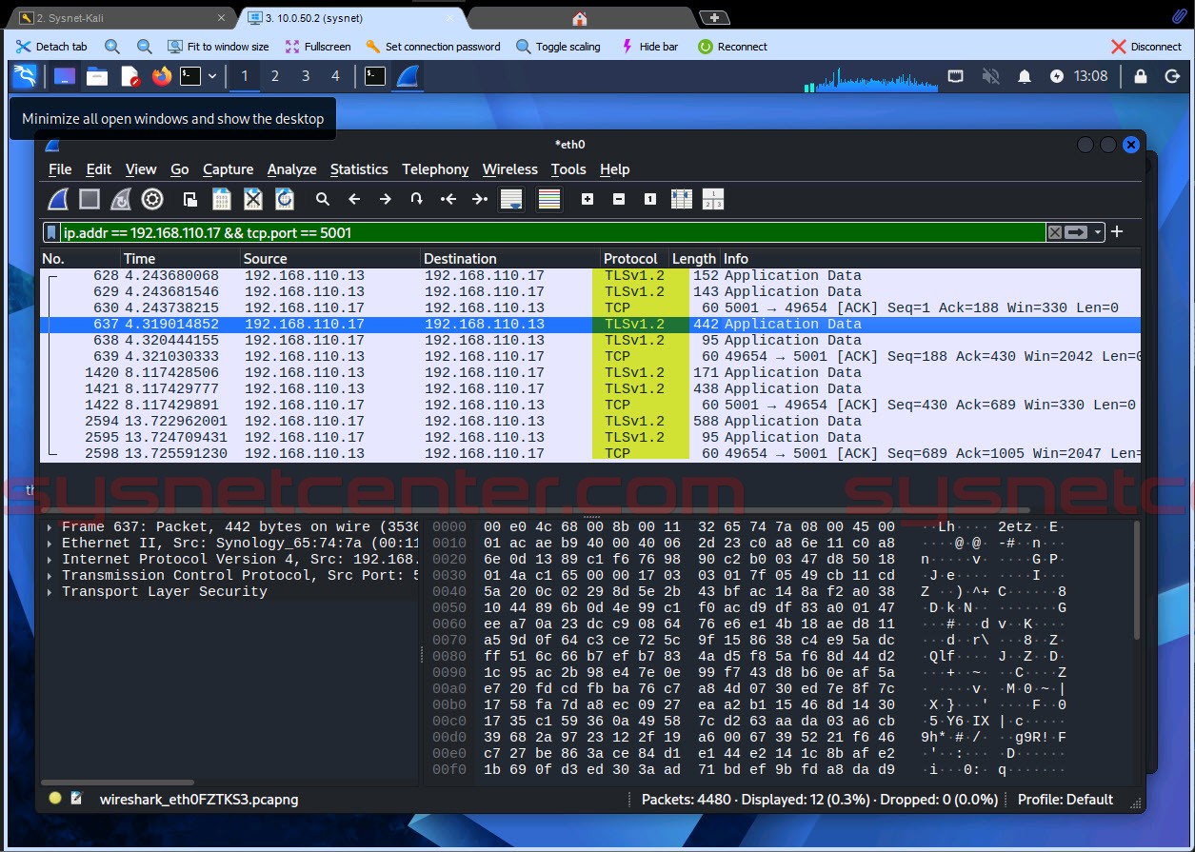This screenshot has width=1195, height=852.
Task: Open the Tools menu
Action: tap(568, 169)
